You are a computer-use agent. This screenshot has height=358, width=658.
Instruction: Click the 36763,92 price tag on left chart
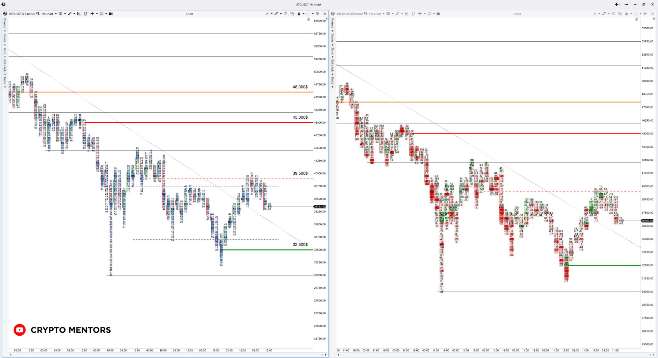tap(320, 207)
